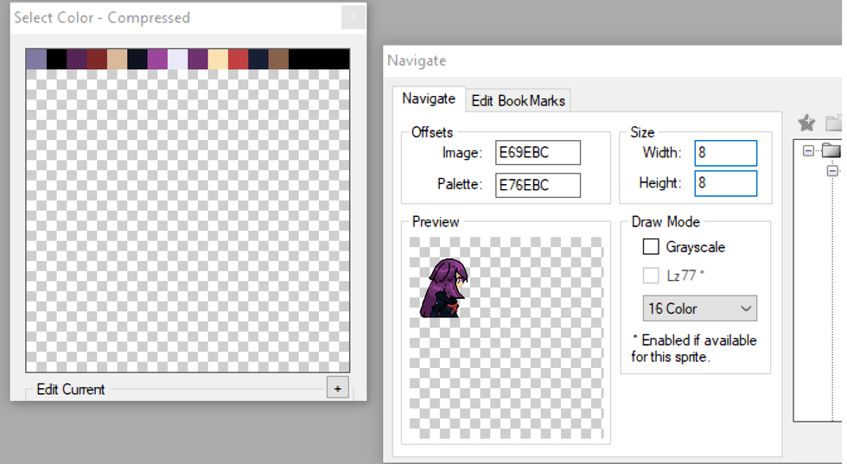Click the Draw Mode group label
Screen dimensions: 847x464
pos(665,222)
